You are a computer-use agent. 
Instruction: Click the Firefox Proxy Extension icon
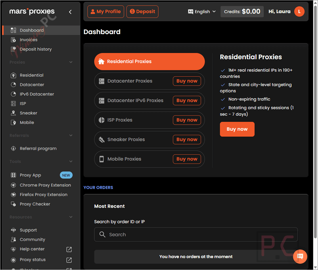pyautogui.click(x=13, y=195)
